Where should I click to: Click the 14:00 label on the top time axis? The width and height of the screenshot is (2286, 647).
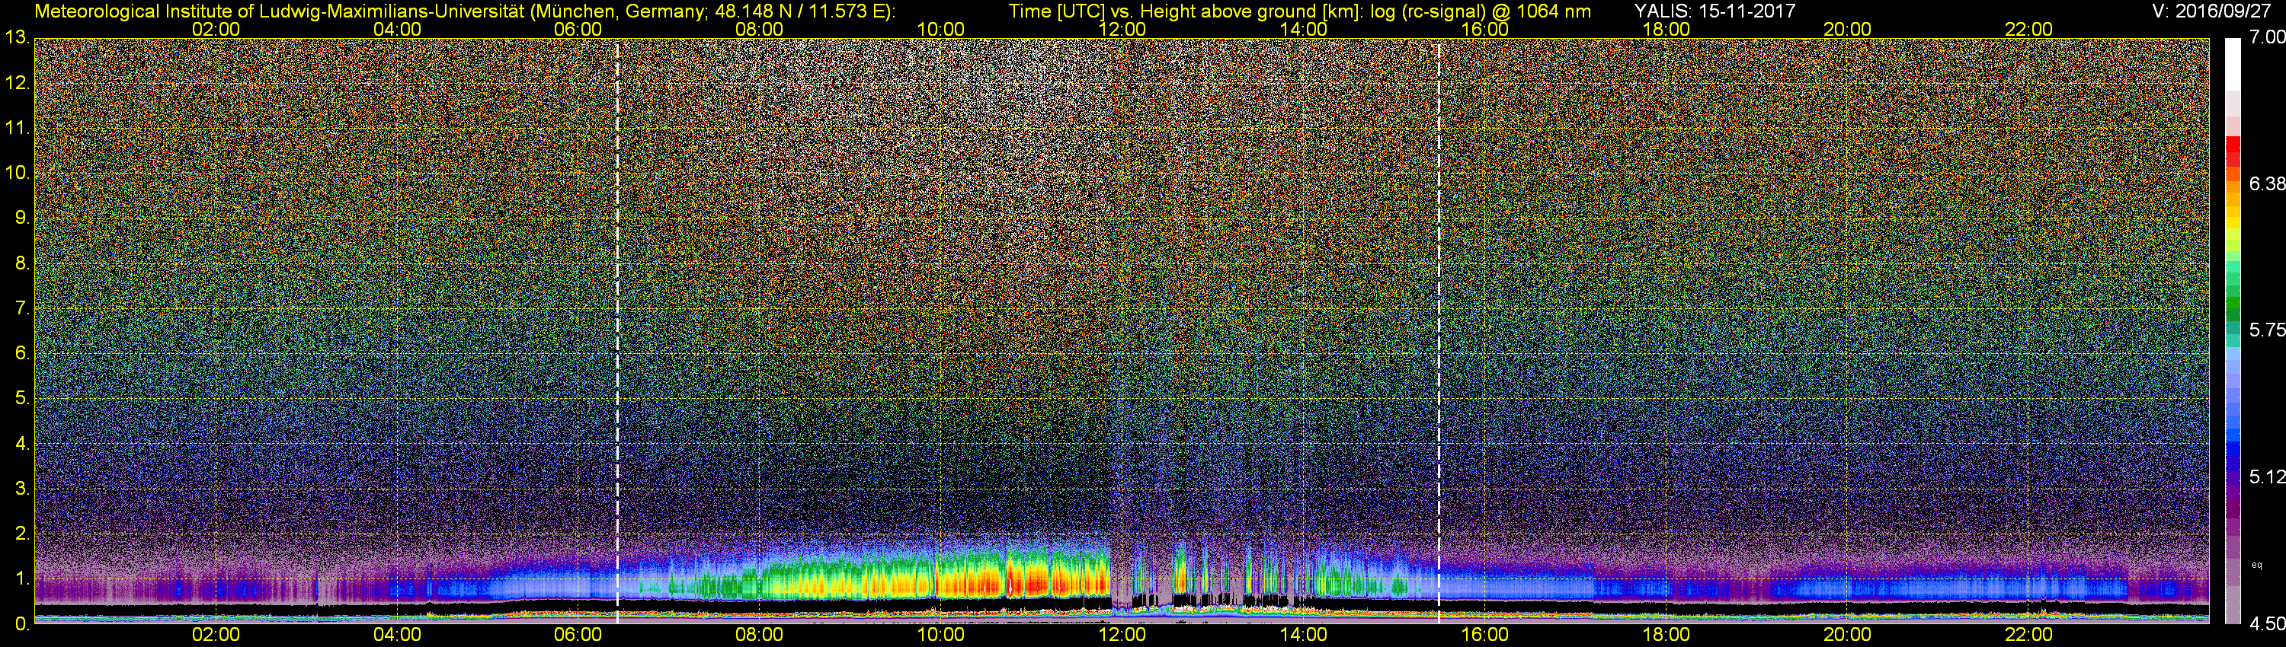click(1304, 29)
